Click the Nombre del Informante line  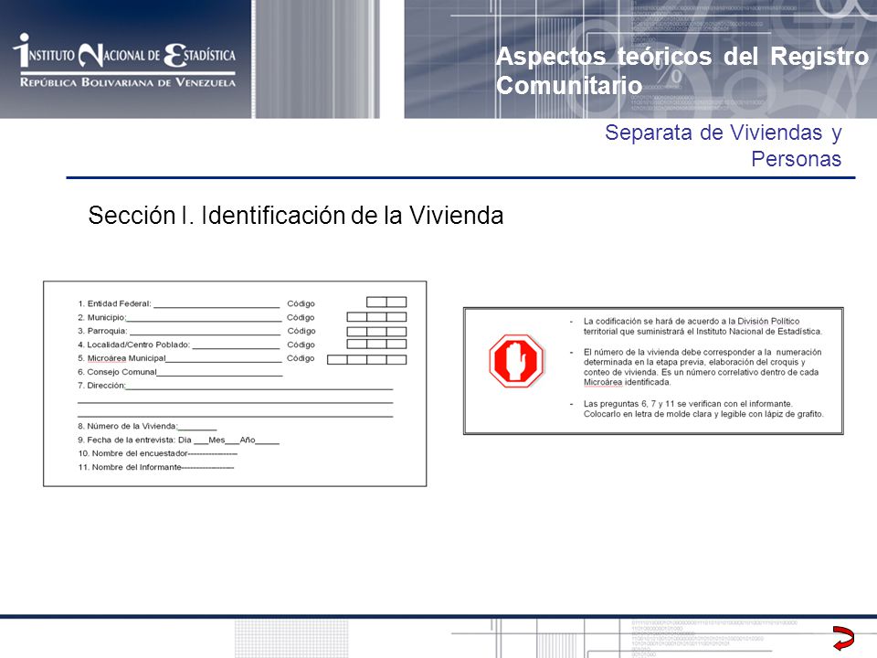coord(156,467)
